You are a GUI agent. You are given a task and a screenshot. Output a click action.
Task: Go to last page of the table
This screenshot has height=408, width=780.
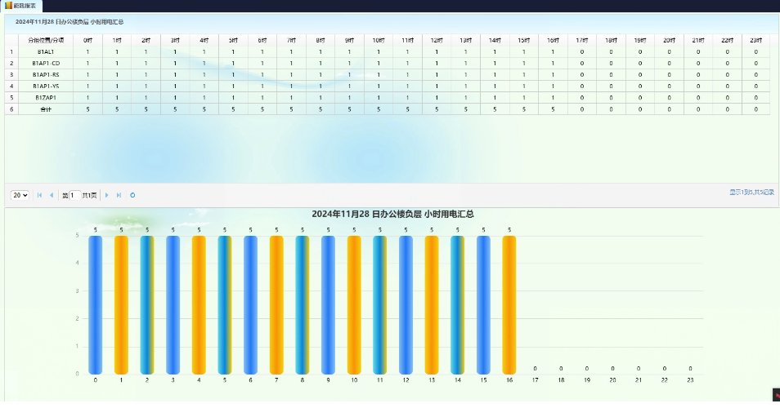[x=119, y=195]
